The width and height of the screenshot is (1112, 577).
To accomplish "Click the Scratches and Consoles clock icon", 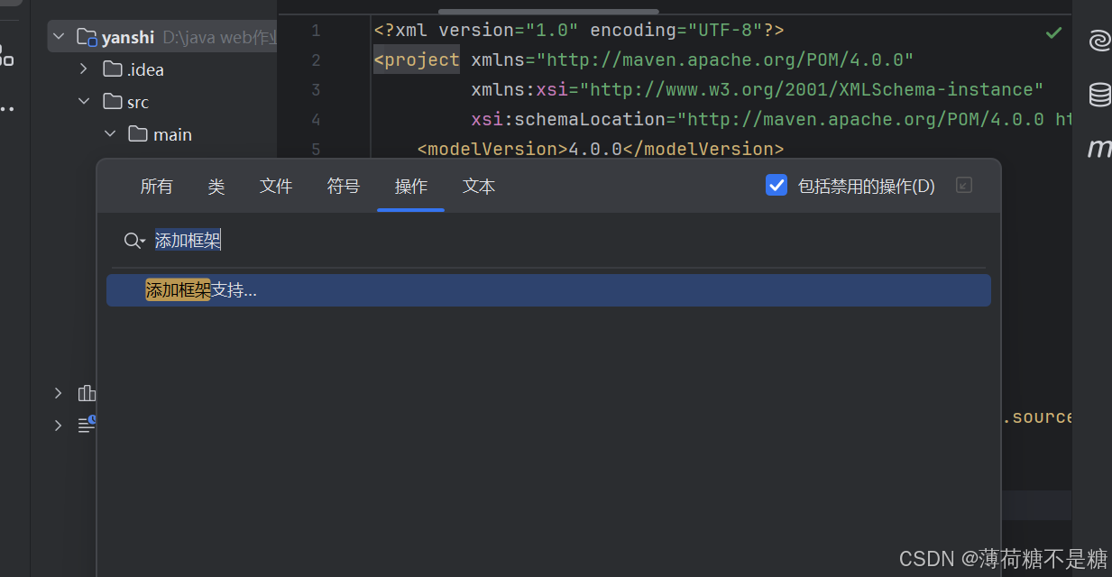I will pyautogui.click(x=87, y=425).
